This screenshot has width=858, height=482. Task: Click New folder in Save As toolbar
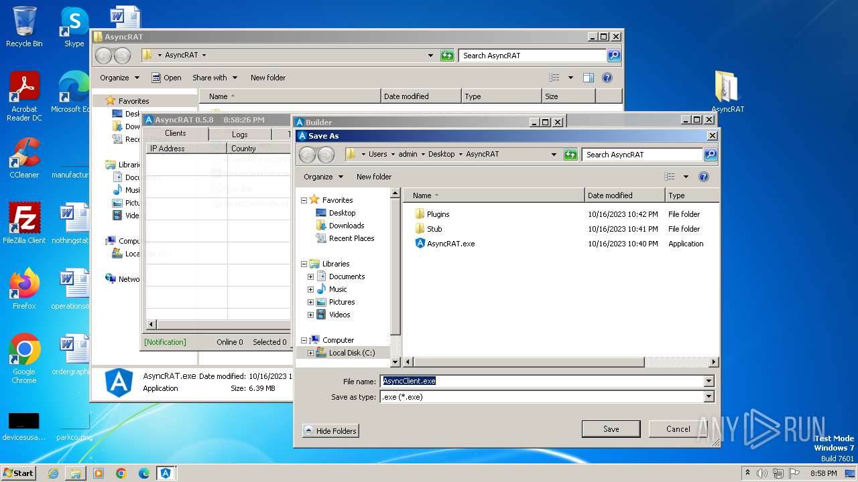[374, 177]
